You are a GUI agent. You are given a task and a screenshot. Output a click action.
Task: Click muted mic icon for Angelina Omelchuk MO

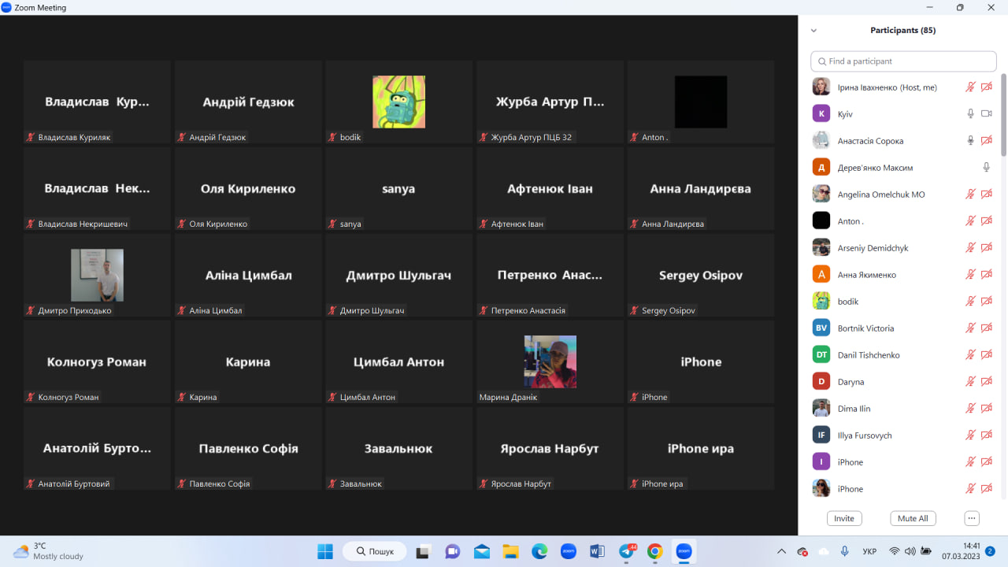click(971, 195)
